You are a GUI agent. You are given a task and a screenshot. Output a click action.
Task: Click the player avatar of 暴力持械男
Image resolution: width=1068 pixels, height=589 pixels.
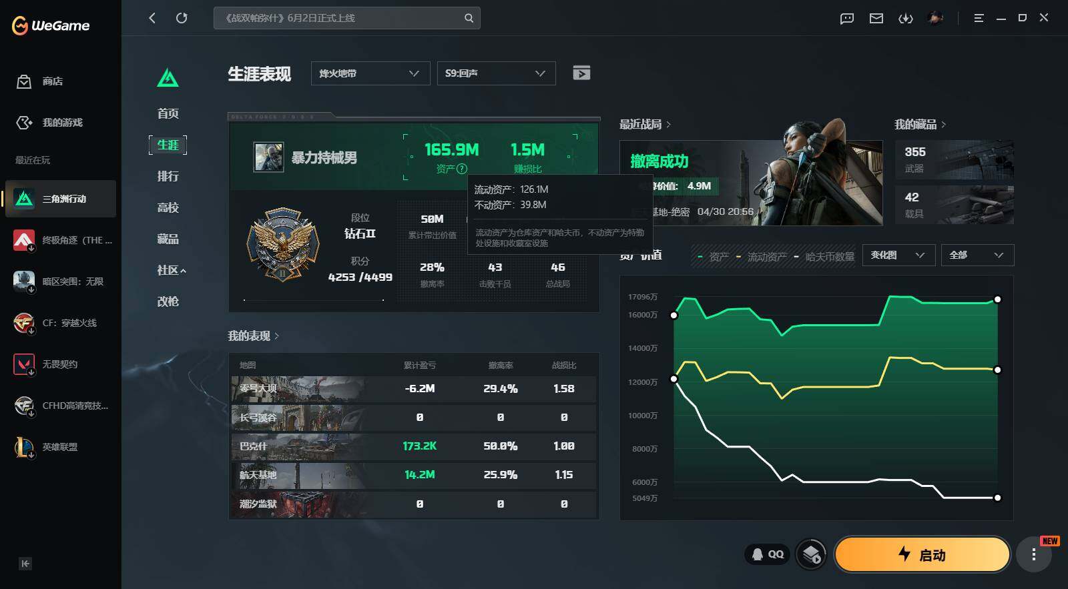coord(269,157)
